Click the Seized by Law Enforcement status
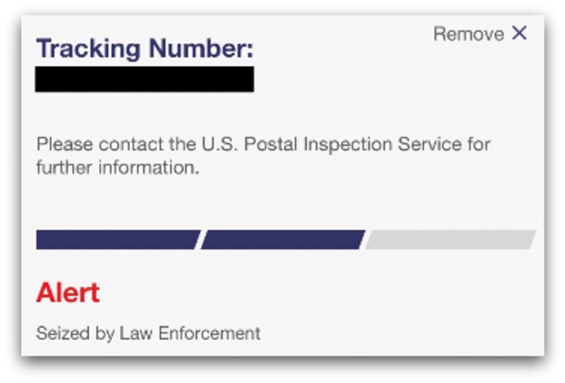Viewport: 565px width, 383px height. (148, 333)
